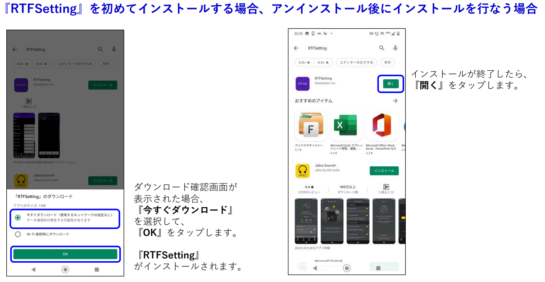Tap エディターのおすすめ chip in 開く phone screen
The image size is (545, 282).
(357, 63)
